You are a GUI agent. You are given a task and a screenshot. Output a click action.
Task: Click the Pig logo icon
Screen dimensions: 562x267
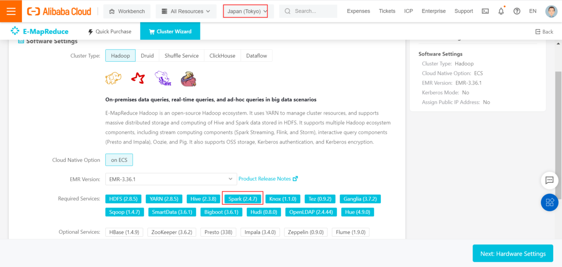188,79
